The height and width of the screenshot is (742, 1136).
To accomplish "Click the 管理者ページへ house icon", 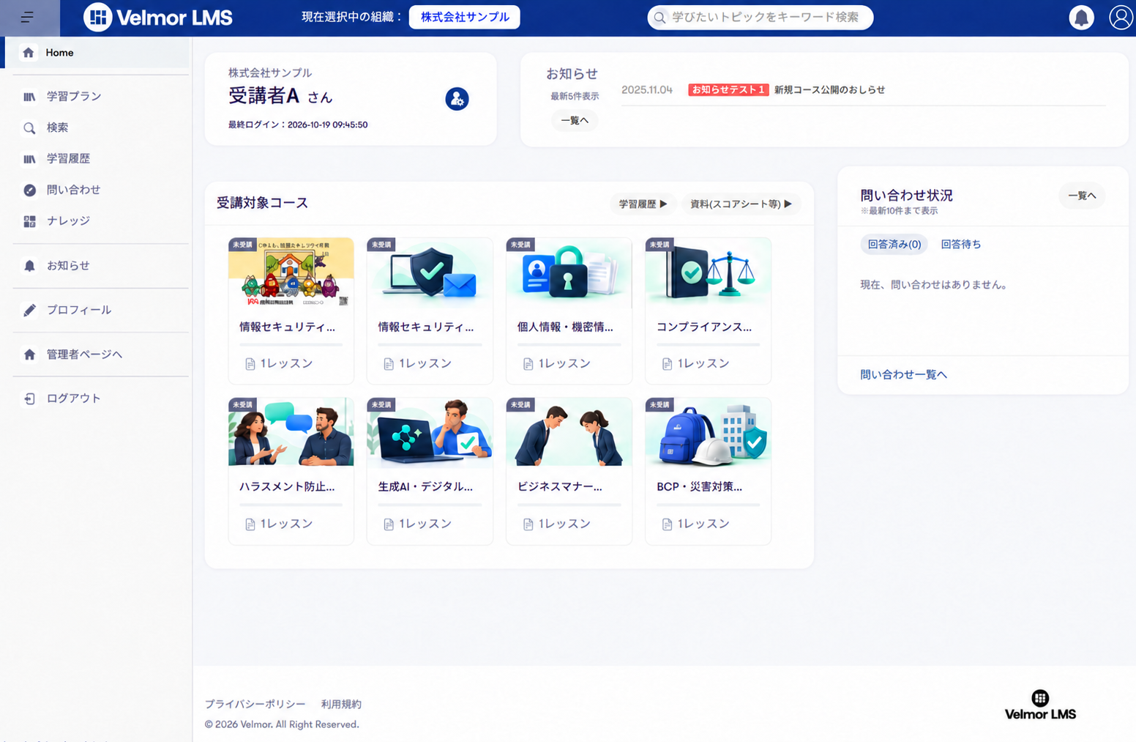I will tap(29, 355).
